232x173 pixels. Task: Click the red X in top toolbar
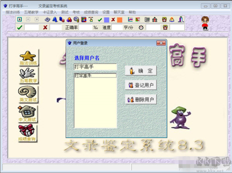(113, 20)
